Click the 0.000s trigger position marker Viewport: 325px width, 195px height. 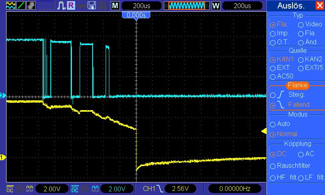click(136, 15)
